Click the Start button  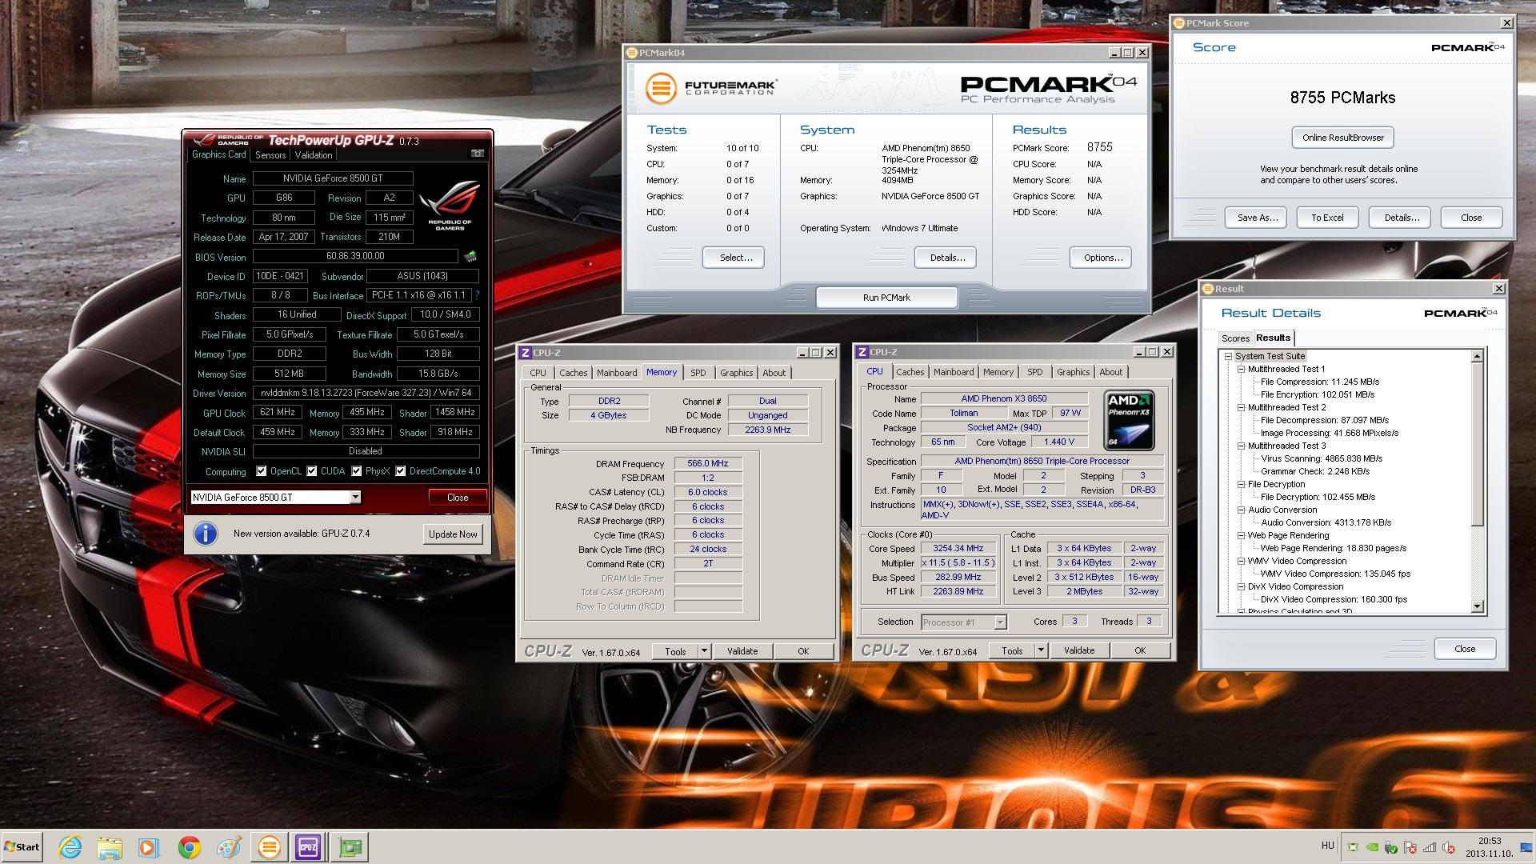22,847
